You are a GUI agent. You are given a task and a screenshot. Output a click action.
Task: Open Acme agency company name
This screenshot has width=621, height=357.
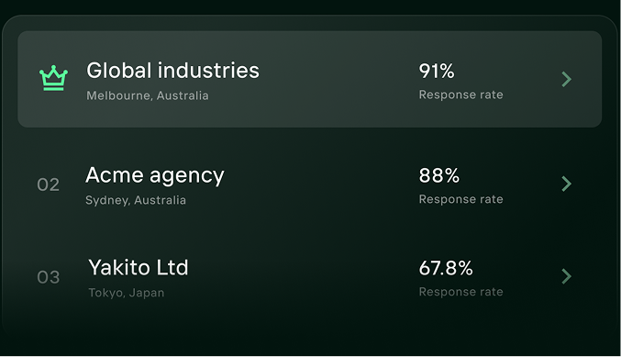[x=155, y=175]
